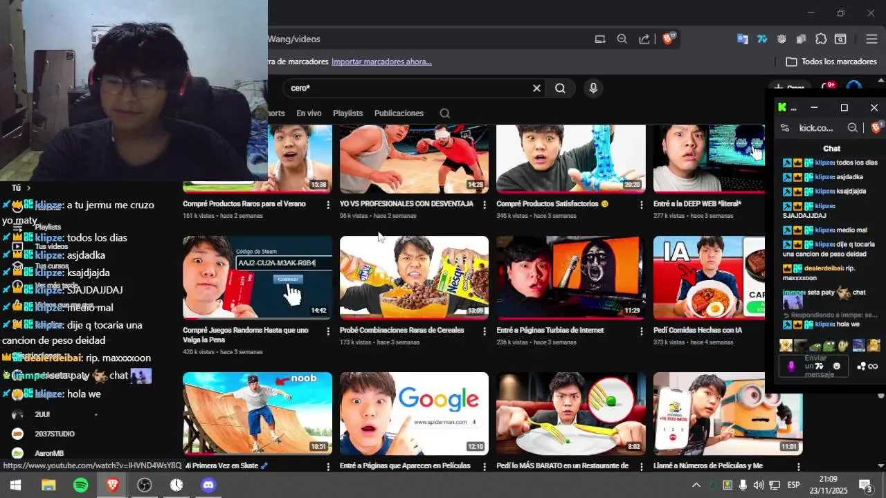Screen dimensions: 886x498
Task: Open options menu for 'Compré Productos Raros para el Verano'
Action: tap(328, 205)
